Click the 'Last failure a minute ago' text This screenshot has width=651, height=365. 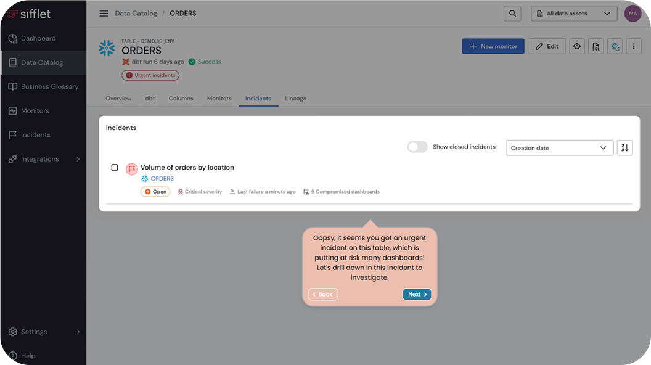coord(266,191)
